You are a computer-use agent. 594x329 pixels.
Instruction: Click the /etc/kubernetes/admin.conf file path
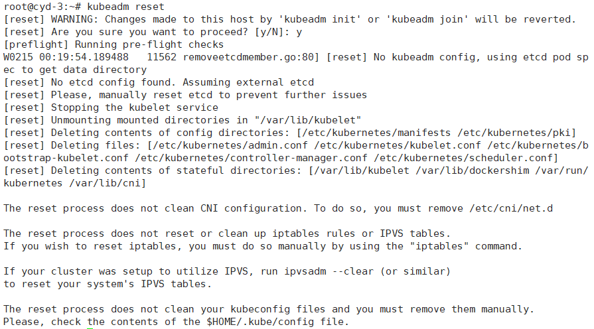pos(230,145)
